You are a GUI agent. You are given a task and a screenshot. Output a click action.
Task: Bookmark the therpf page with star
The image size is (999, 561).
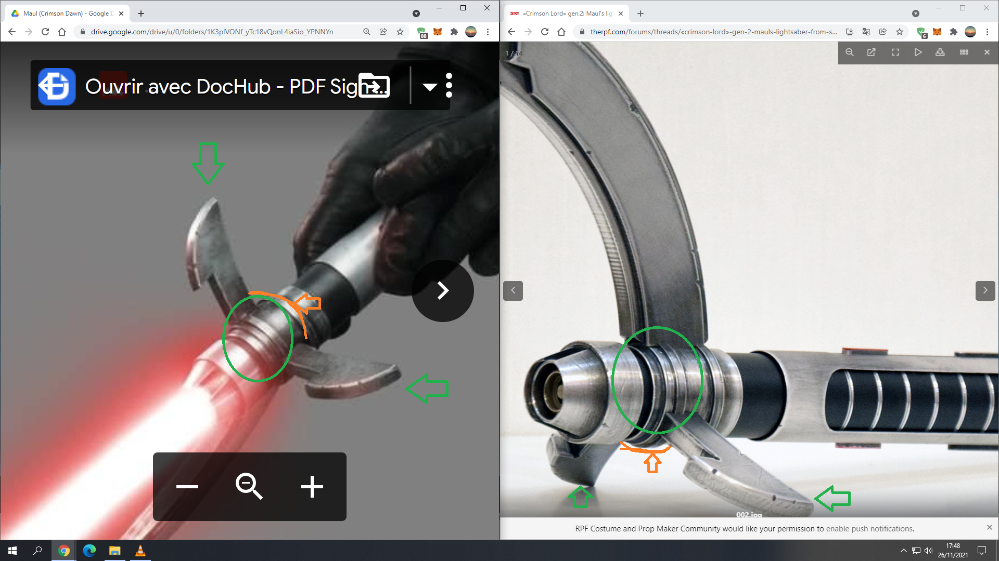900,32
